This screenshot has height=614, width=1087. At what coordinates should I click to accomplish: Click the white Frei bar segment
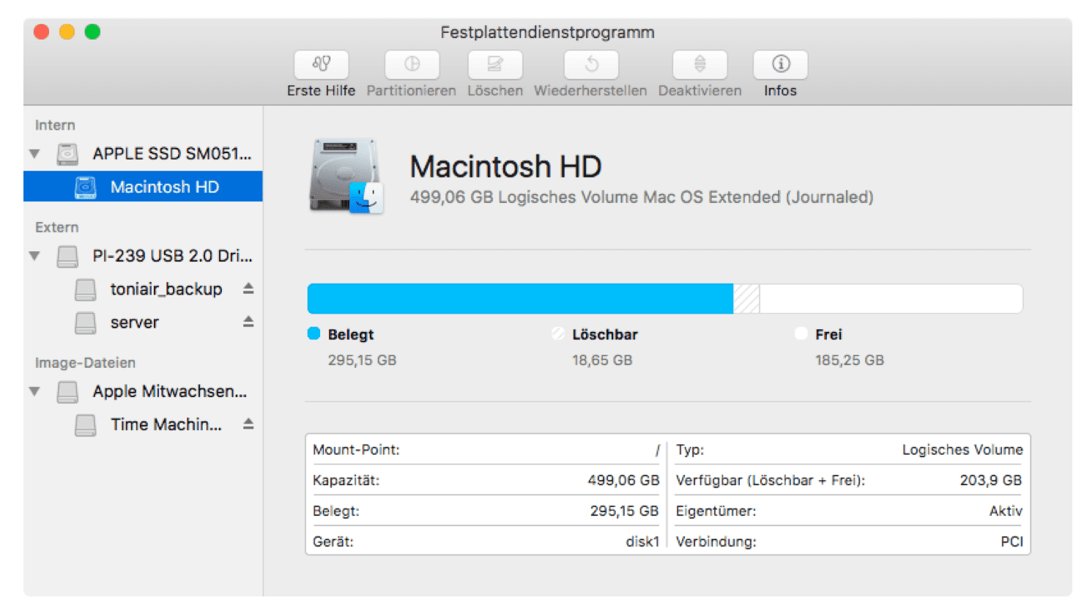point(891,299)
